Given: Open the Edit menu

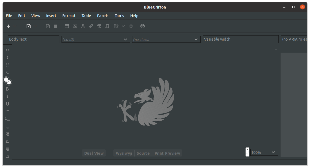Looking at the screenshot, I should coord(22,16).
